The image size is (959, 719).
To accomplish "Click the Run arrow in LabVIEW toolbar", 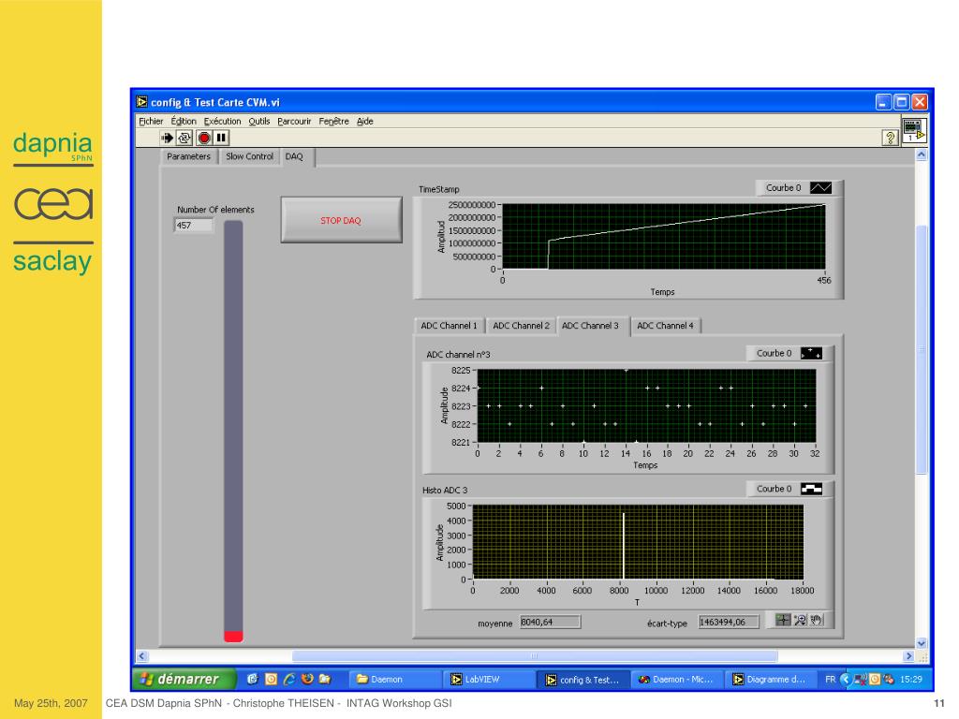I will (x=167, y=139).
